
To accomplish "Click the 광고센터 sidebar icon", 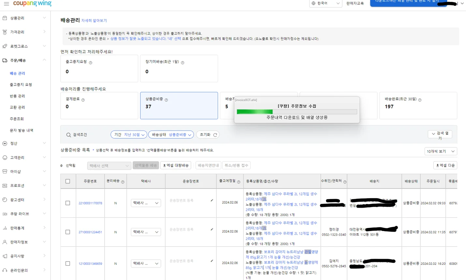I will point(5,200).
